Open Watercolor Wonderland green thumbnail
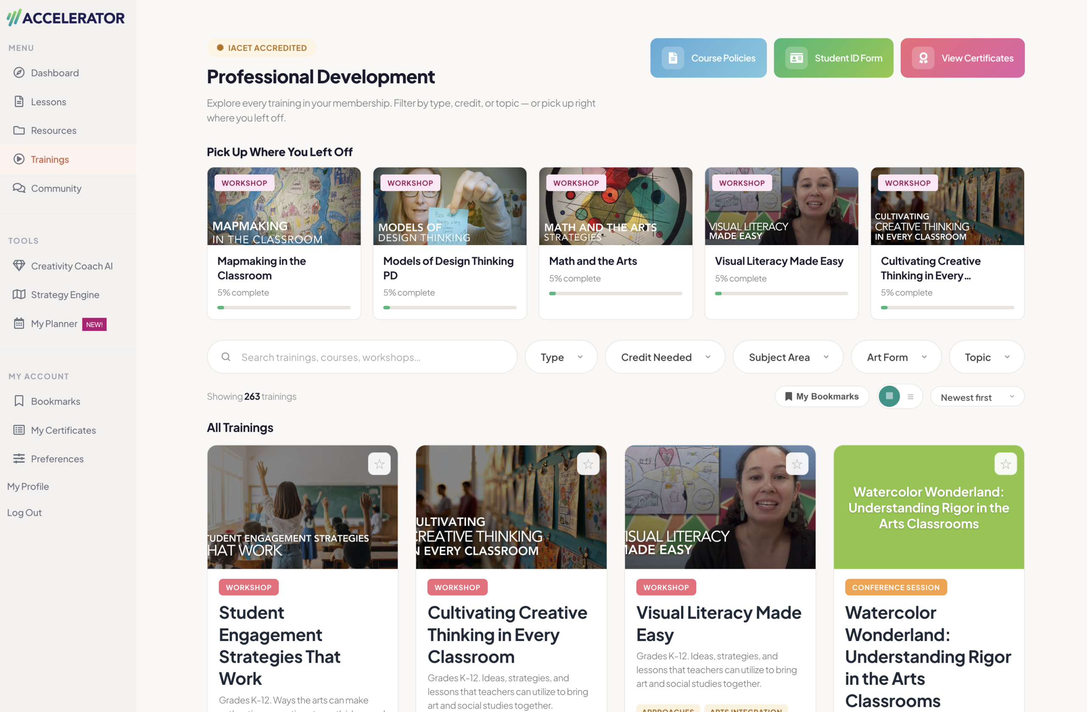The width and height of the screenshot is (1087, 712). pyautogui.click(x=929, y=507)
